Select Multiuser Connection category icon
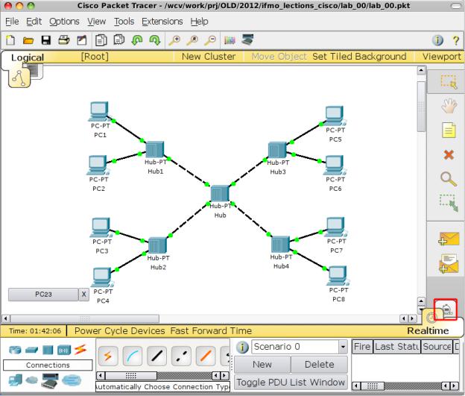The height and width of the screenshot is (396, 465). 72,380
